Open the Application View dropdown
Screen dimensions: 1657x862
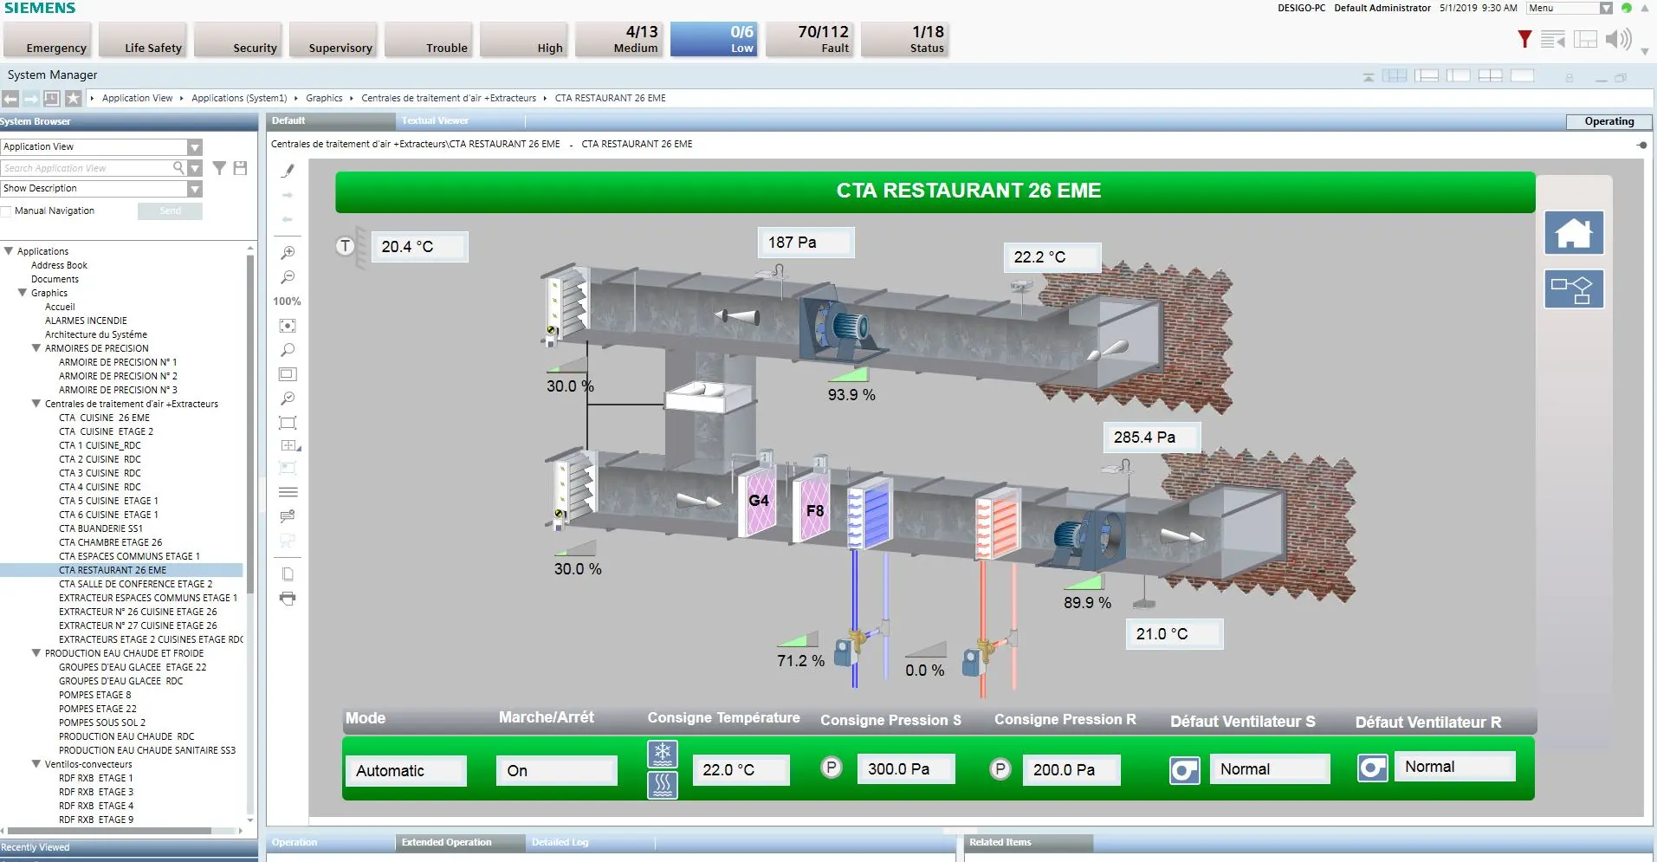pyautogui.click(x=195, y=147)
